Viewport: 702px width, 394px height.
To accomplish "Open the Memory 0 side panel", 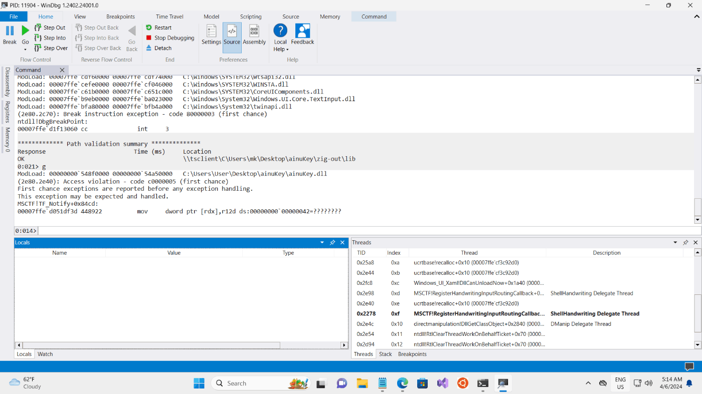I will click(x=8, y=140).
